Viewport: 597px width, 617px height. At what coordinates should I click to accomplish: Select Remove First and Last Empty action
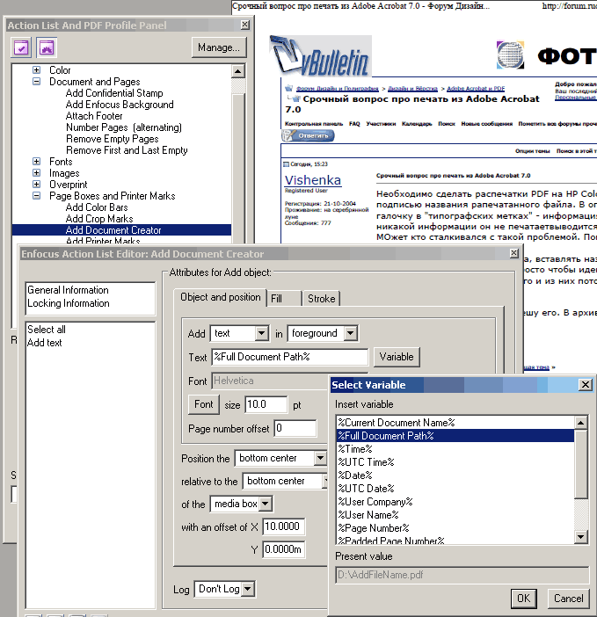[127, 150]
